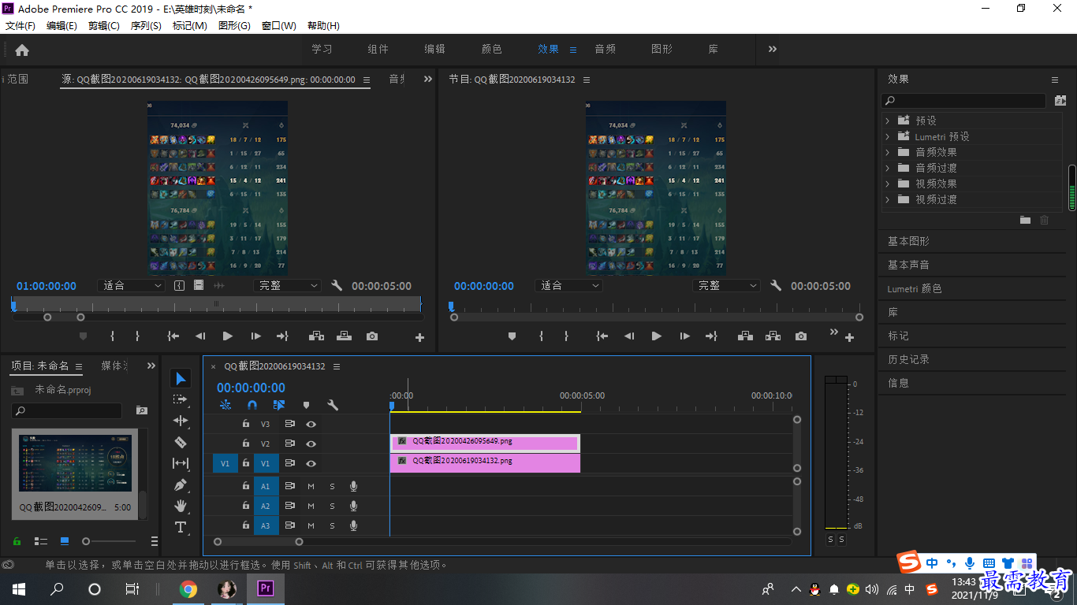Step back one frame in Source monitor
Image resolution: width=1077 pixels, height=605 pixels.
click(200, 336)
